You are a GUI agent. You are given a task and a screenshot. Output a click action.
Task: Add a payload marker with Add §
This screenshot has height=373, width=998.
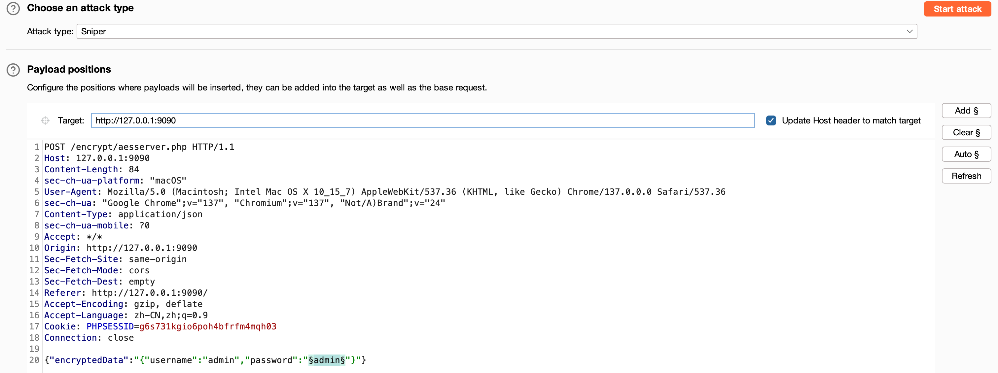coord(966,111)
